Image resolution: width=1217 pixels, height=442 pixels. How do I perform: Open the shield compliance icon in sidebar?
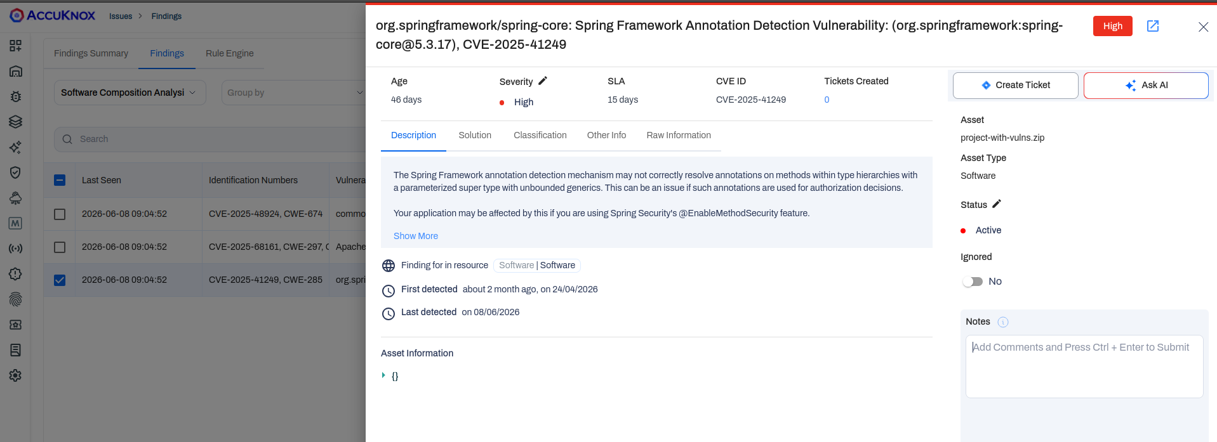tap(16, 172)
